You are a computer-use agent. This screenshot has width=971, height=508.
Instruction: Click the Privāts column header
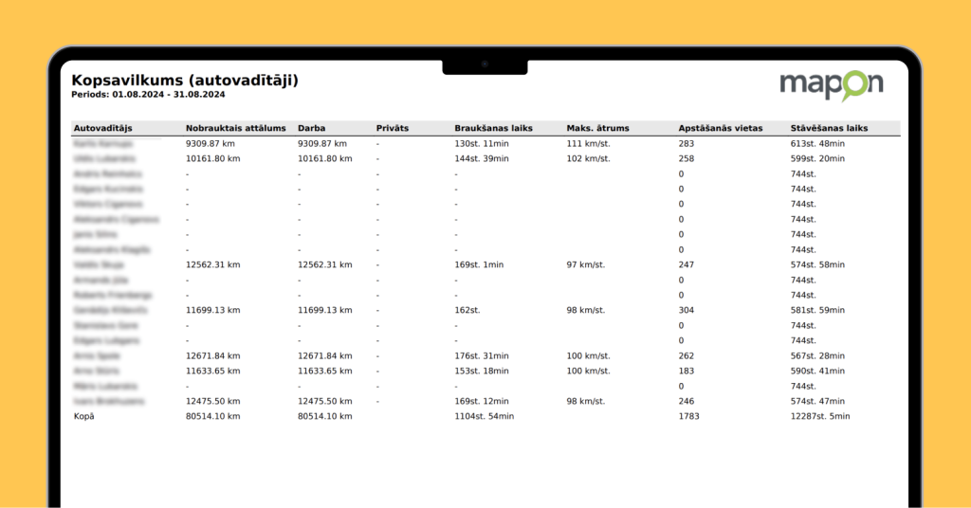(393, 128)
